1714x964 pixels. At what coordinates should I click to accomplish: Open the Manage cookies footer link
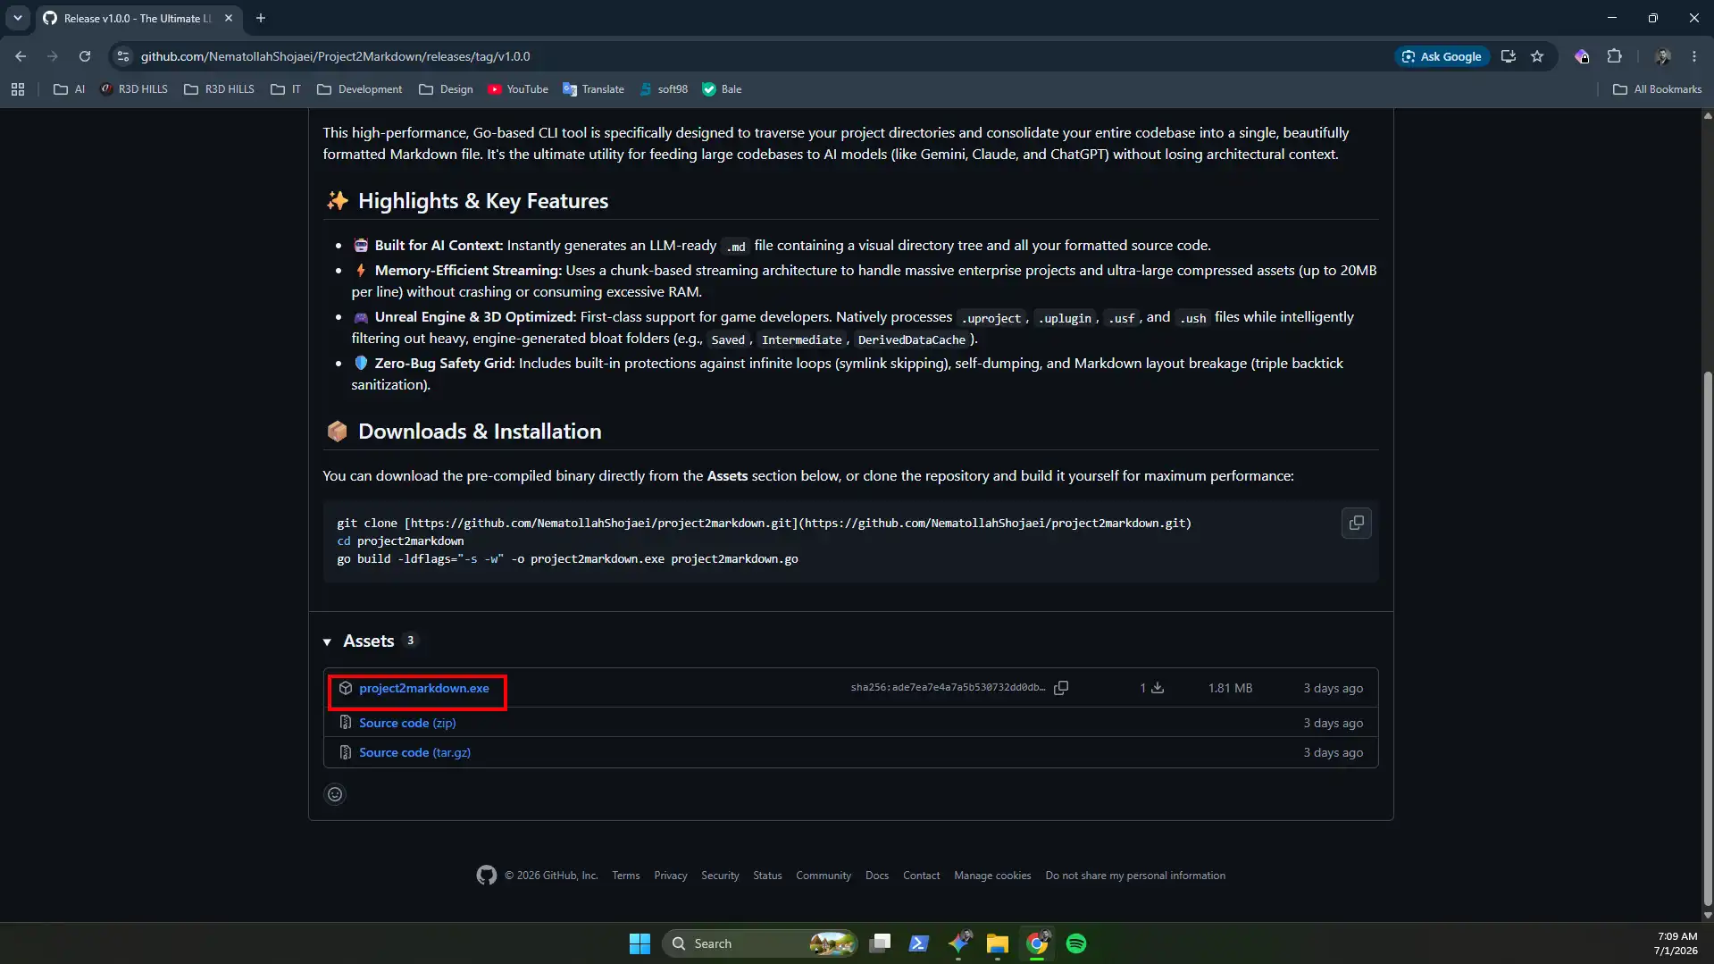[x=992, y=876]
